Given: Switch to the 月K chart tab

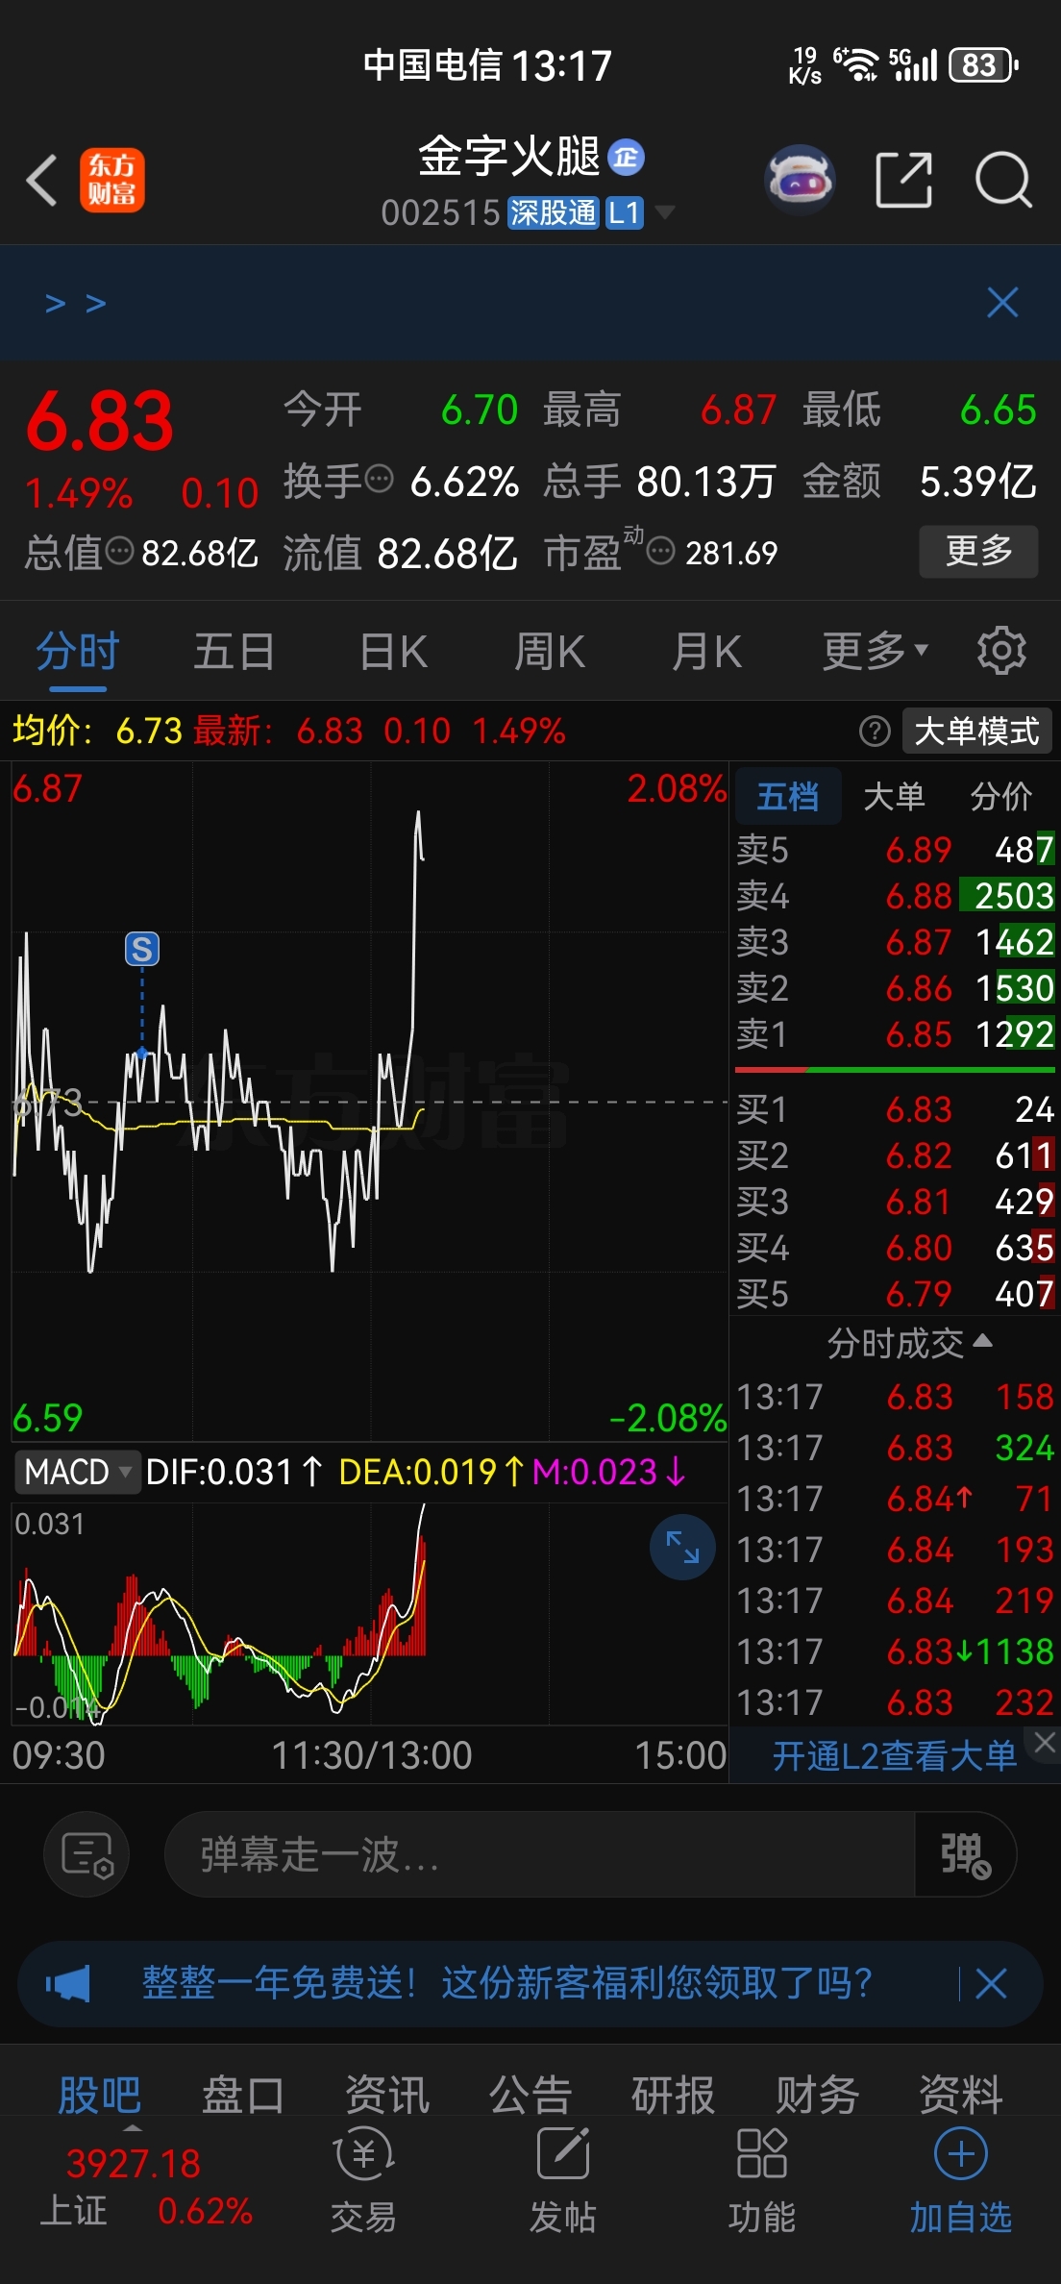Looking at the screenshot, I should coord(707,652).
